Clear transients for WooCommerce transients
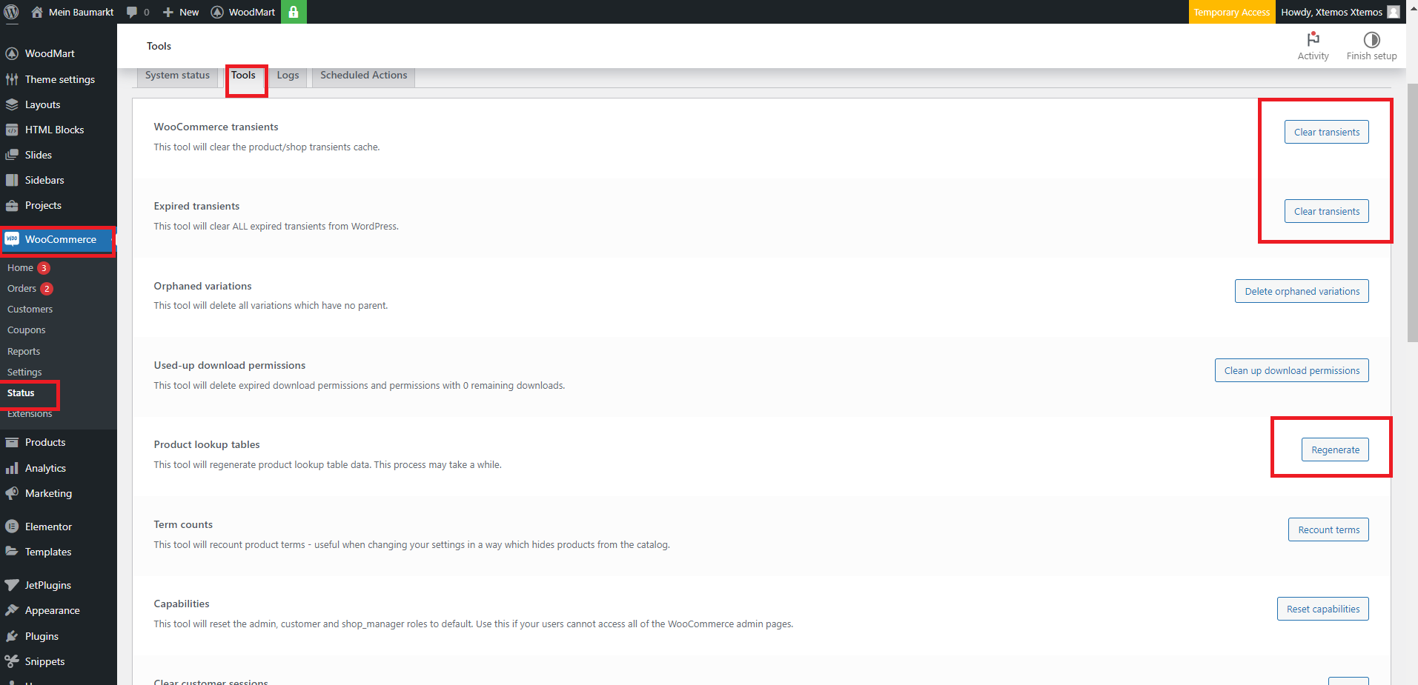Viewport: 1418px width, 685px height. click(x=1326, y=132)
